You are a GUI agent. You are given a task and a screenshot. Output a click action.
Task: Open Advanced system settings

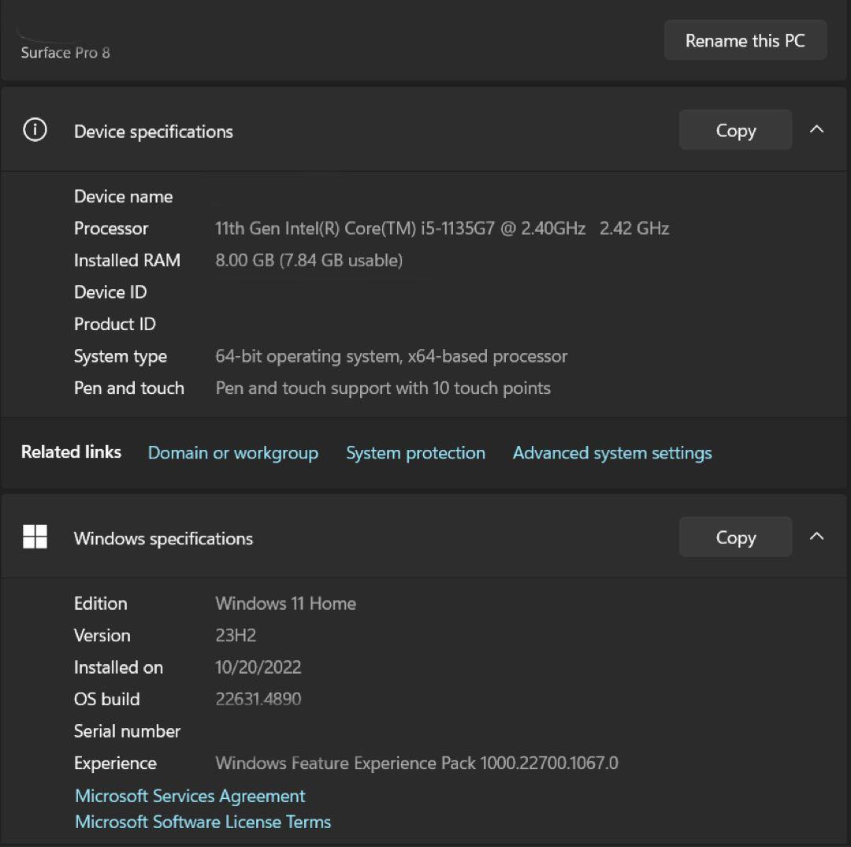click(x=611, y=452)
